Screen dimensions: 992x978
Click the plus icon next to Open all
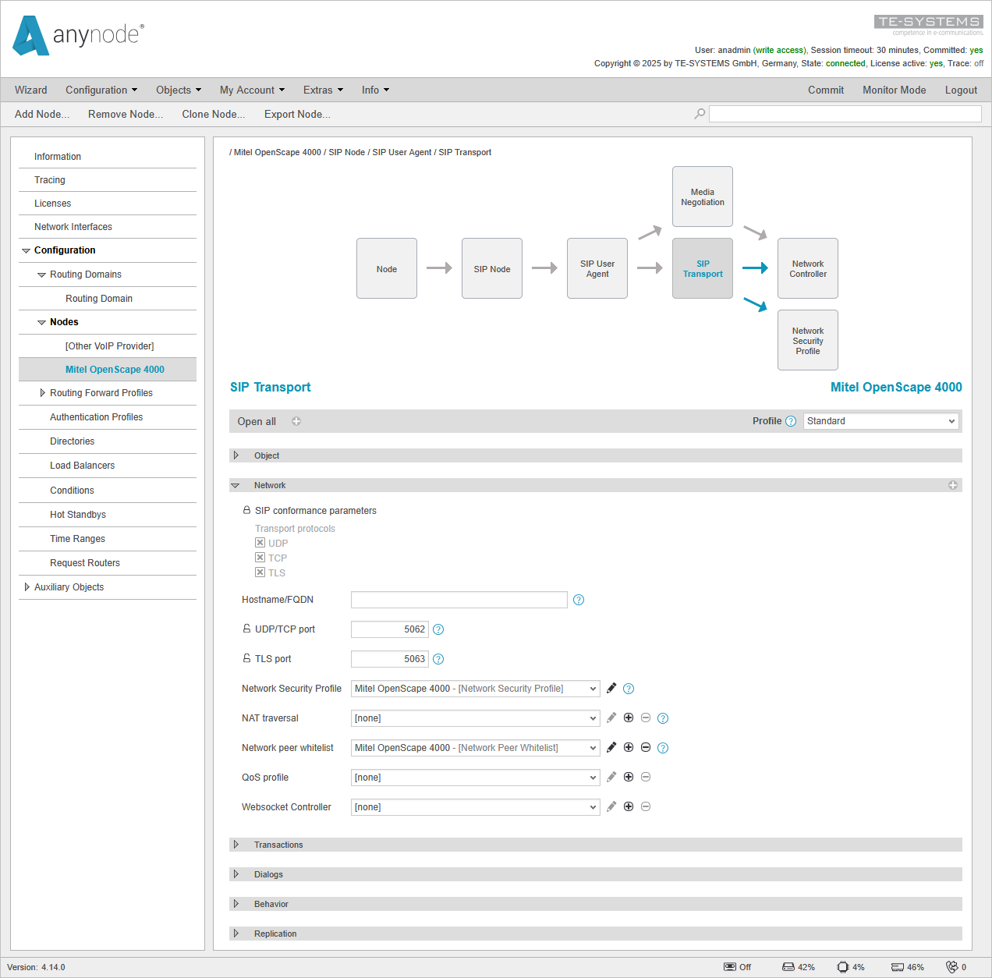click(x=296, y=420)
